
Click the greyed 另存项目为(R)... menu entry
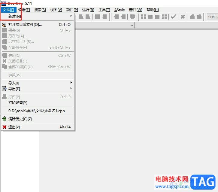click(x=38, y=42)
